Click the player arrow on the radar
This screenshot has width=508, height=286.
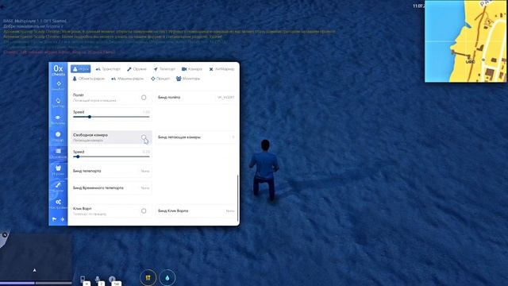35,270
